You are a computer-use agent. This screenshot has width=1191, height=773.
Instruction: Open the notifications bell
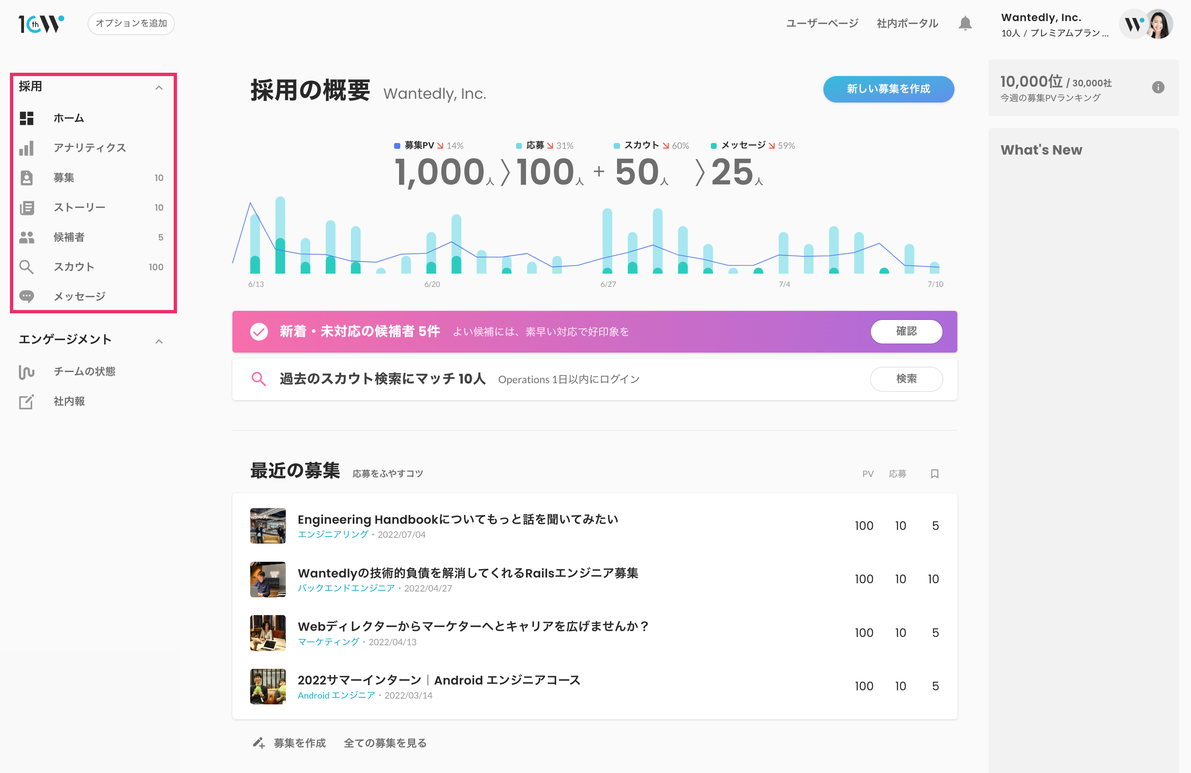click(x=965, y=24)
